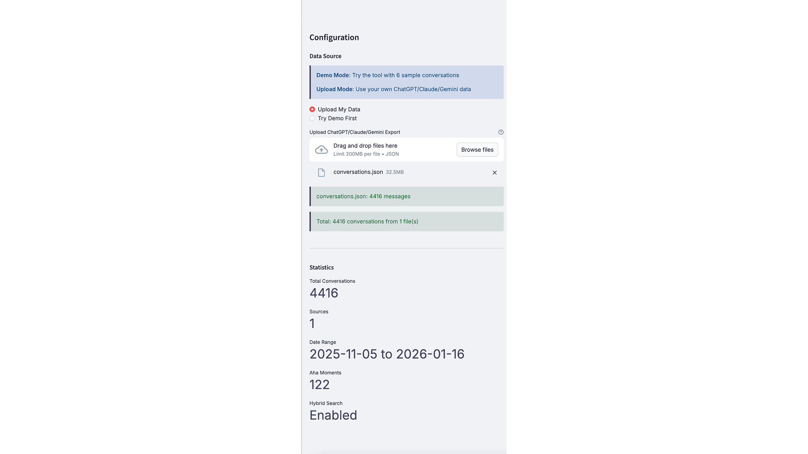Image resolution: width=808 pixels, height=454 pixels.
Task: Click the Statistics heading
Action: (x=322, y=267)
